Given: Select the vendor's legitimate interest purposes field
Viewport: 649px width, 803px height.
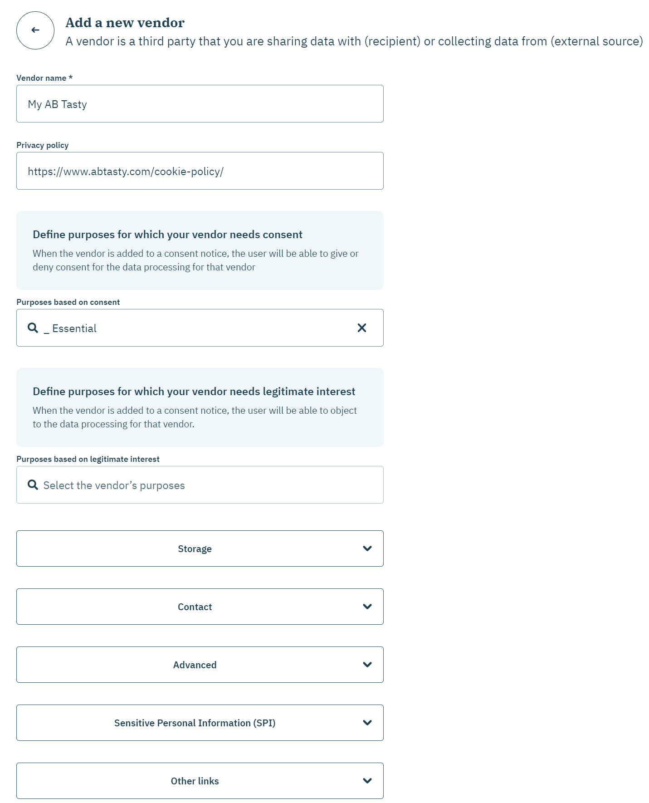Looking at the screenshot, I should 204,485.
